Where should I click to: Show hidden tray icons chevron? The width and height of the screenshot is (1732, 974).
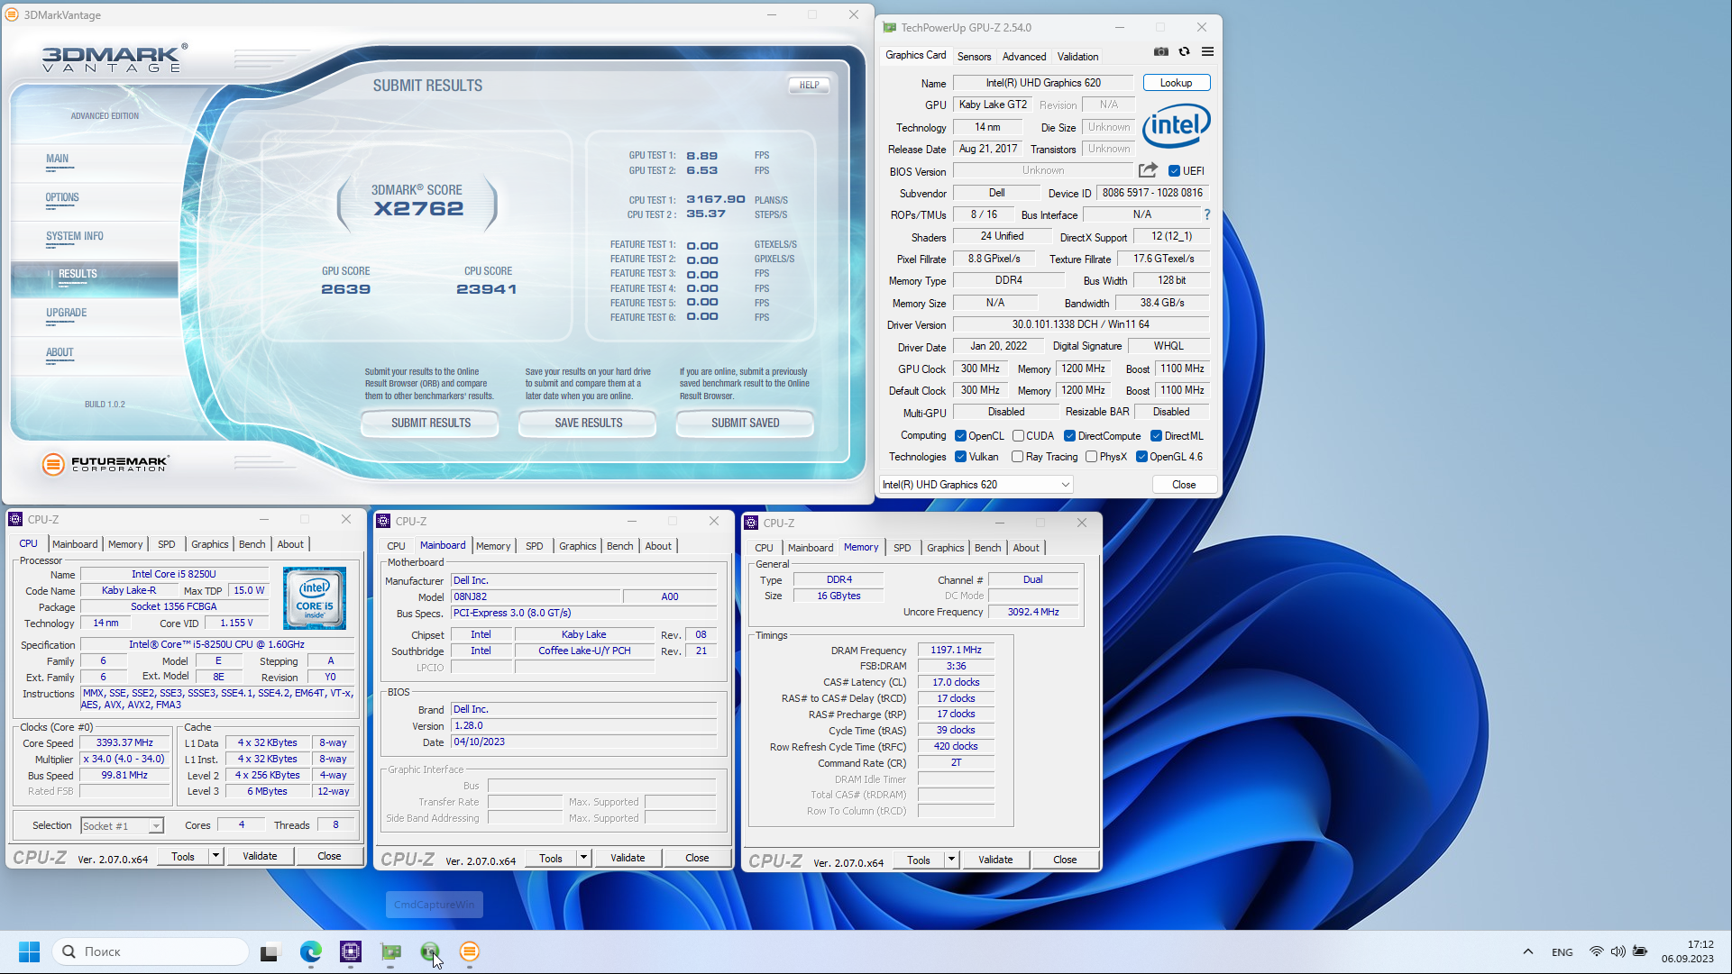point(1527,951)
